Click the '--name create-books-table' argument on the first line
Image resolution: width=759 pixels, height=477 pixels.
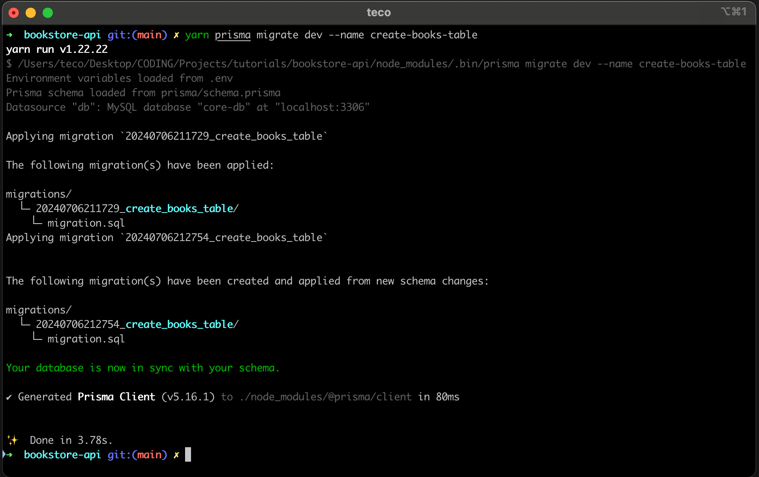pyautogui.click(x=403, y=35)
